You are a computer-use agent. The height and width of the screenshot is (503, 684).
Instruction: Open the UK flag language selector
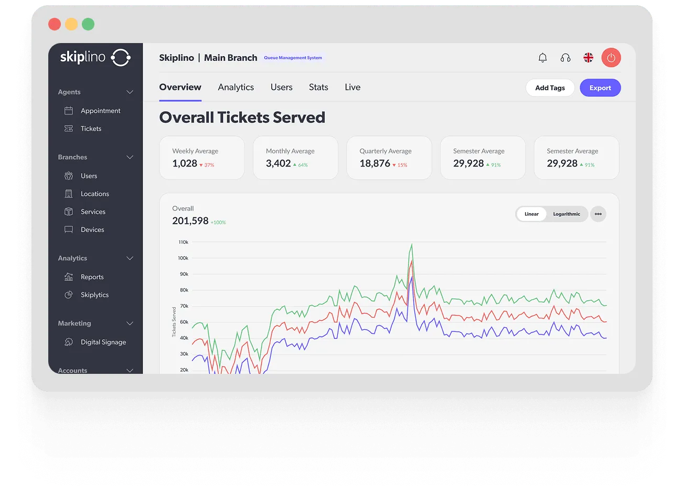pos(589,58)
